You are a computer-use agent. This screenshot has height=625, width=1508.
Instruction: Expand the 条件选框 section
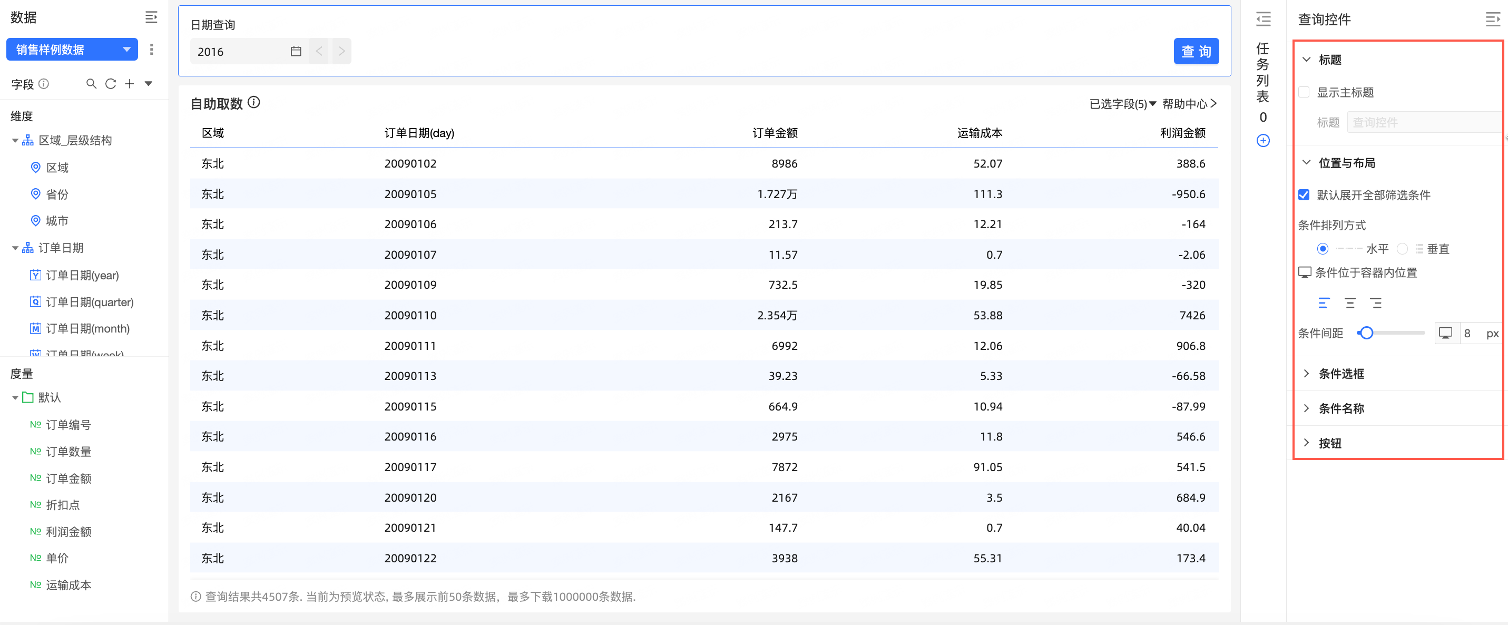click(1340, 374)
